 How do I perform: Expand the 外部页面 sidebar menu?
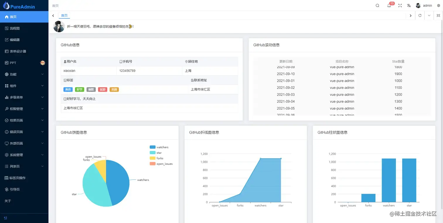[x=24, y=143]
